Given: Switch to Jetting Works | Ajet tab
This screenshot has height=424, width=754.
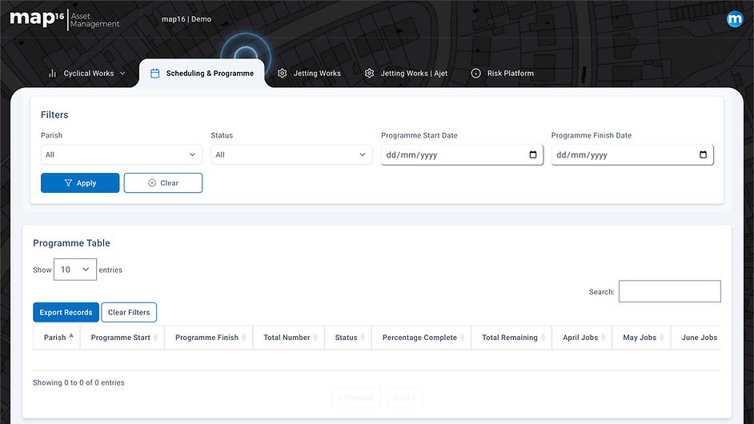Looking at the screenshot, I should [x=406, y=73].
